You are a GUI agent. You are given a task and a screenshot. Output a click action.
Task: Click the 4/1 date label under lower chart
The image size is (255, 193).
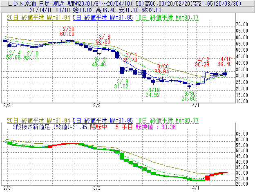pos(196,188)
